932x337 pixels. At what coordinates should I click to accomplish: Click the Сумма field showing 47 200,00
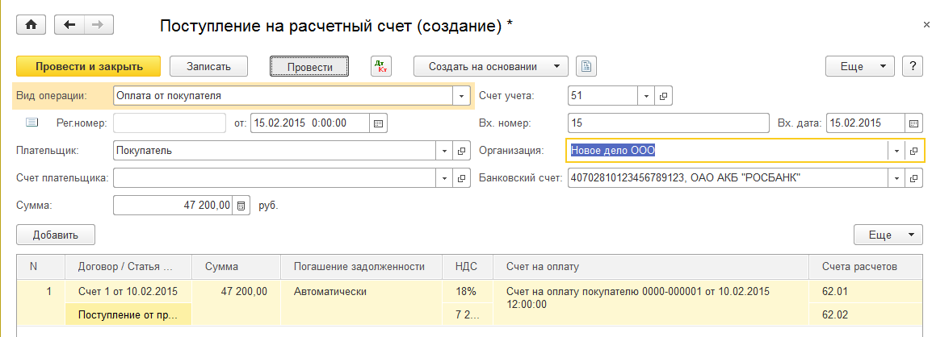[172, 206]
